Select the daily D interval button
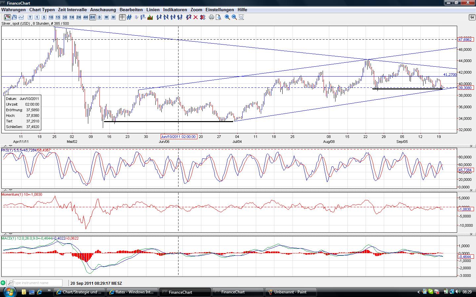The width and height of the screenshot is (476, 297). [99, 17]
